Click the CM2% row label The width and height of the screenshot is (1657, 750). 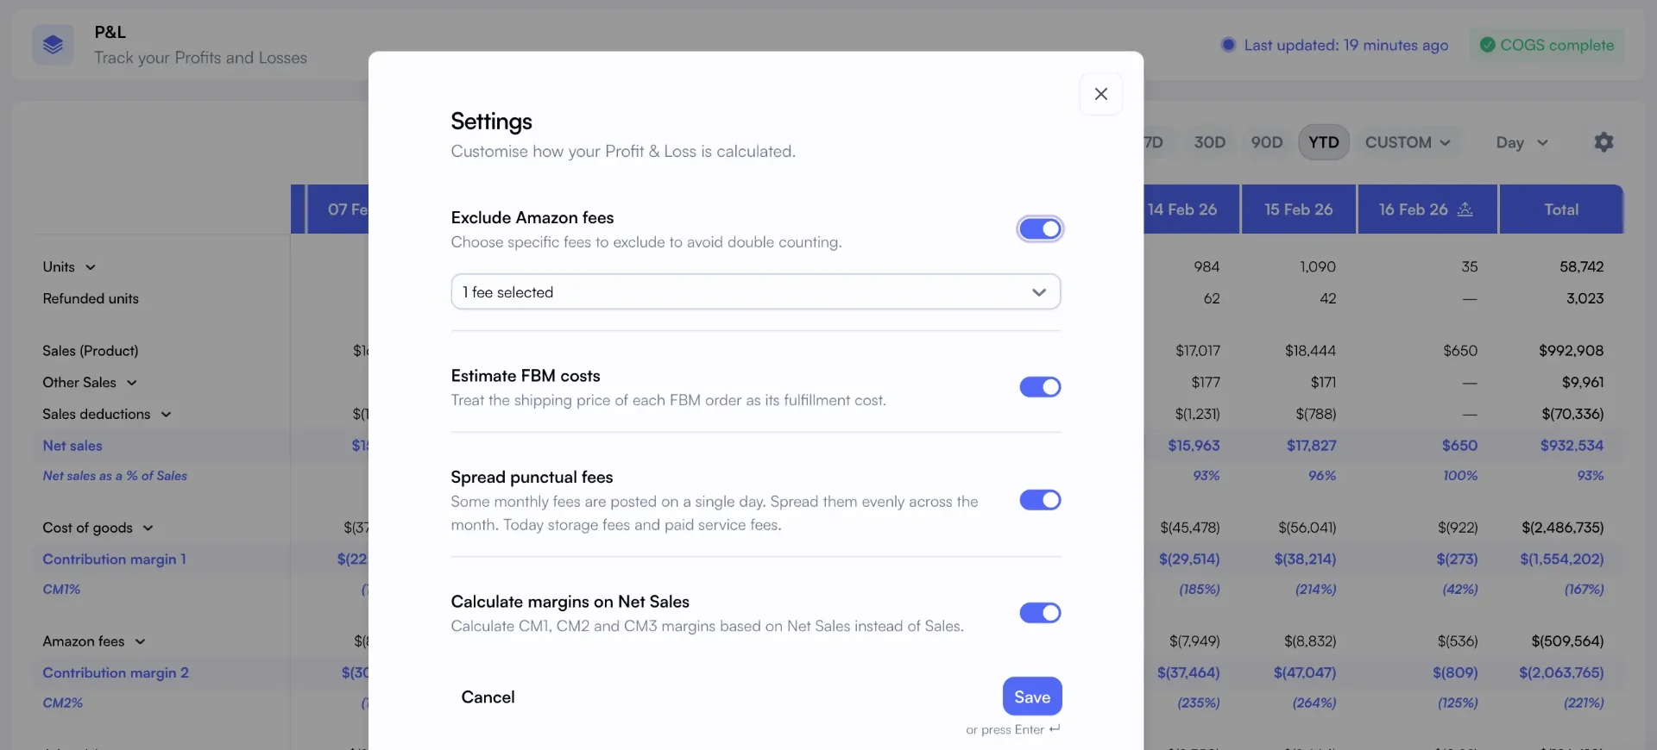pyautogui.click(x=63, y=703)
